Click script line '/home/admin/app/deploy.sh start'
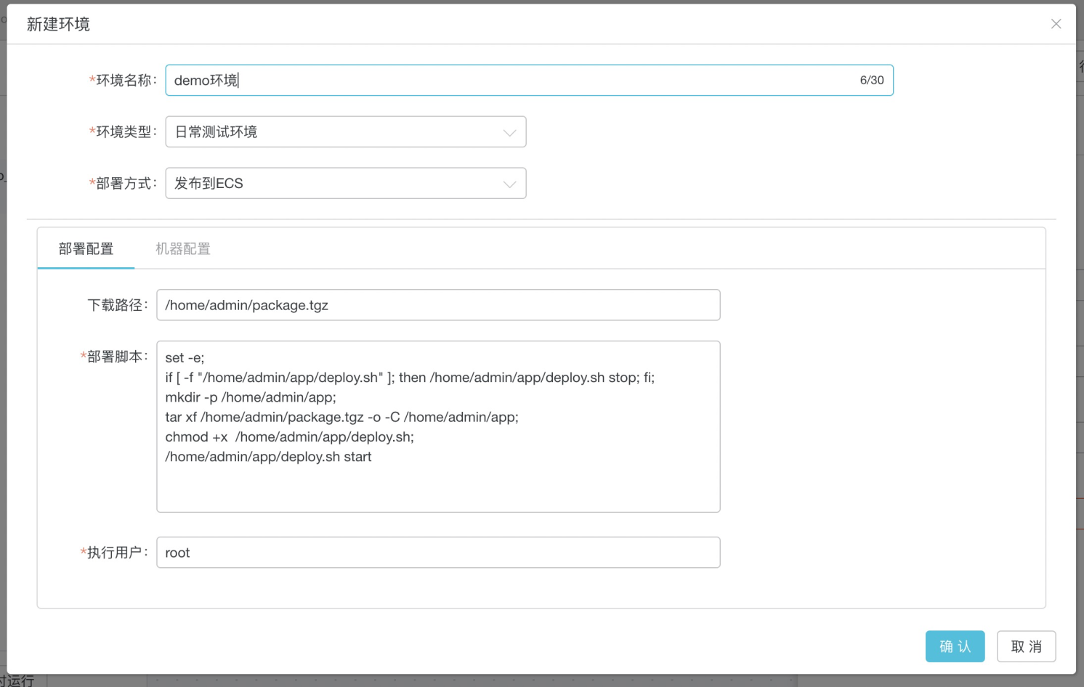The height and width of the screenshot is (687, 1084). (268, 457)
